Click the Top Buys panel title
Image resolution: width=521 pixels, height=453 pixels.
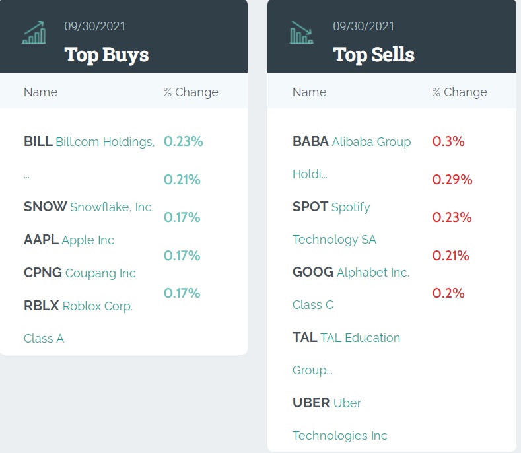[106, 54]
